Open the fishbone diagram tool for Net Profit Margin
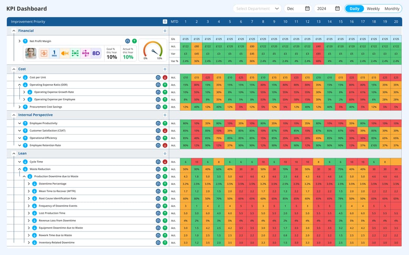Viewport: 409px width, 255px height. [x=64, y=53]
